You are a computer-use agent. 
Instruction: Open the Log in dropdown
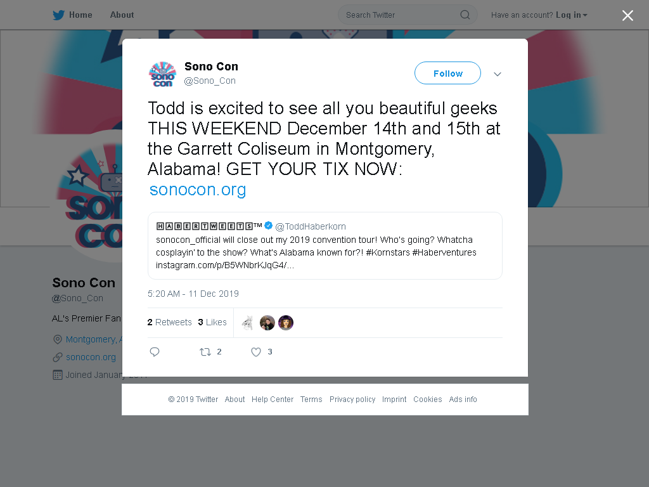click(x=571, y=15)
